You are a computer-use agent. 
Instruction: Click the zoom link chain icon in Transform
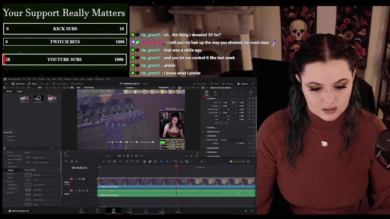pos(233,103)
